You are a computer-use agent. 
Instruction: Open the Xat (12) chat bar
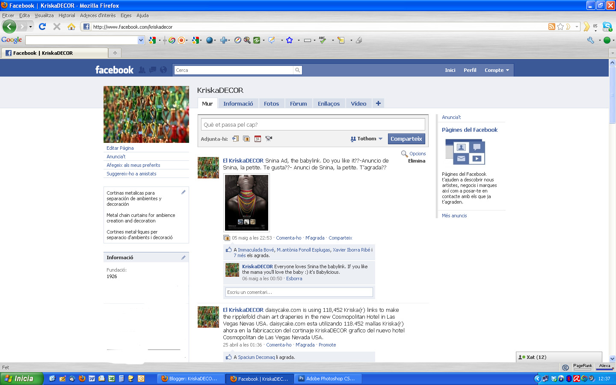click(x=559, y=357)
